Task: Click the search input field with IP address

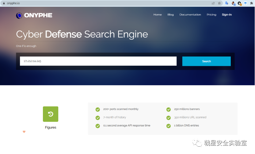Action: pos(98,61)
